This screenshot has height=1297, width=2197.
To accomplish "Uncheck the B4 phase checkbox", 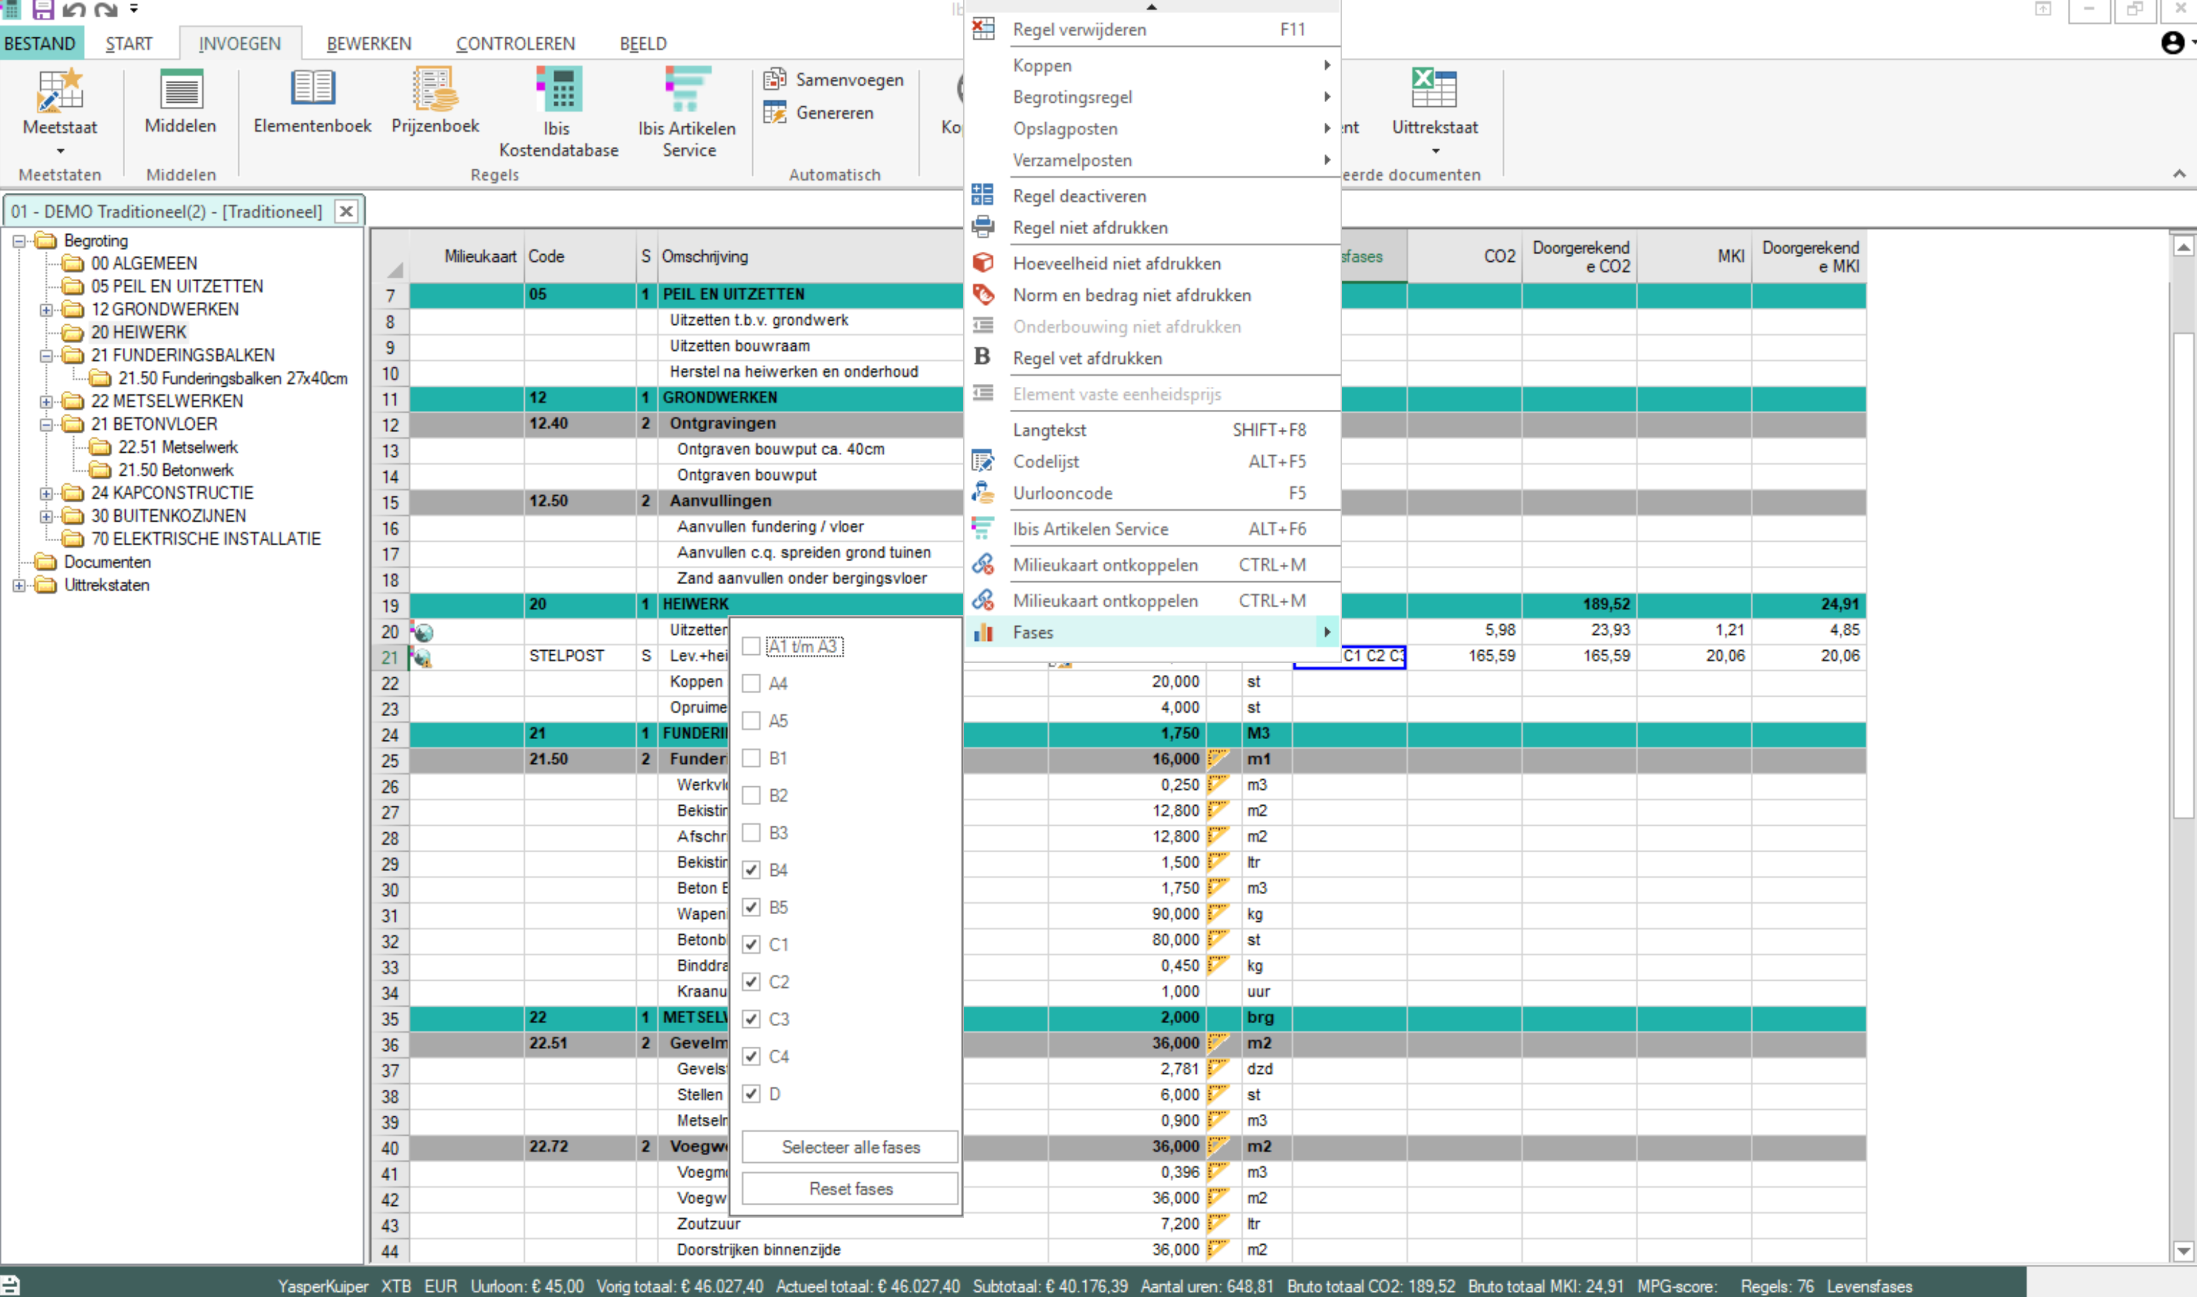I will tap(751, 869).
